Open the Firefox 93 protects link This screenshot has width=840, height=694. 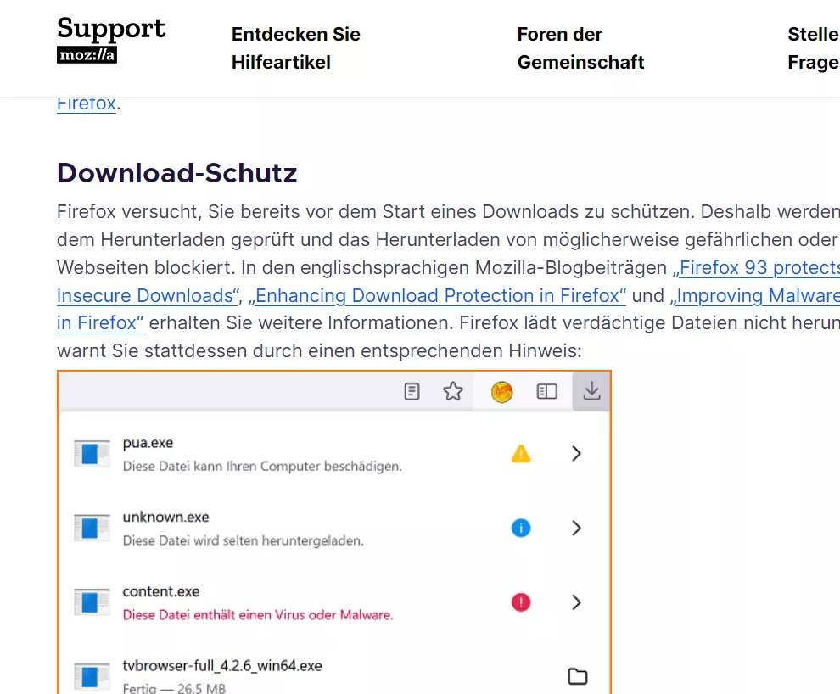(756, 268)
